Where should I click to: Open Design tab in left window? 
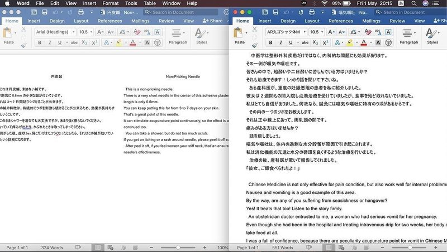pyautogui.click(x=57, y=21)
